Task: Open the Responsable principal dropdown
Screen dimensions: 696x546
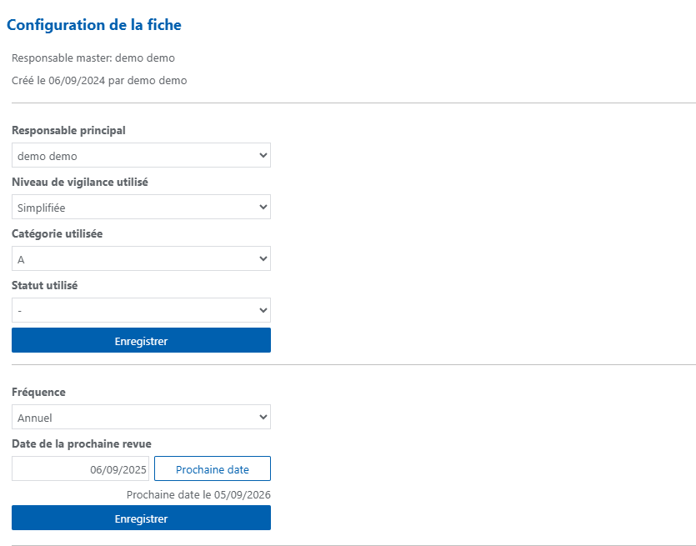Action: click(141, 155)
